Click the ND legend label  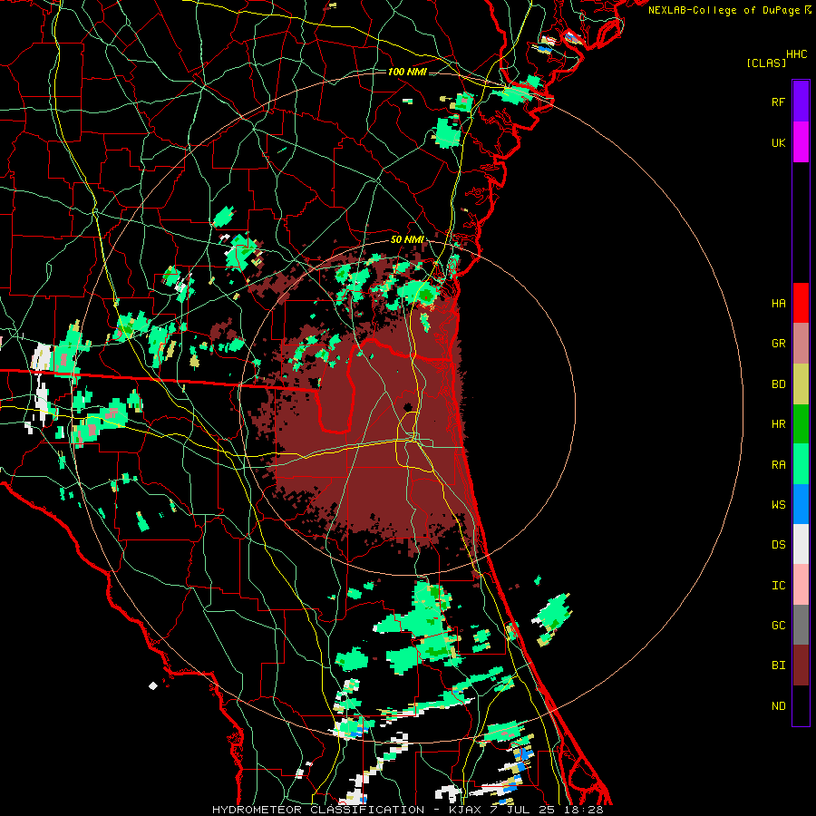[778, 706]
